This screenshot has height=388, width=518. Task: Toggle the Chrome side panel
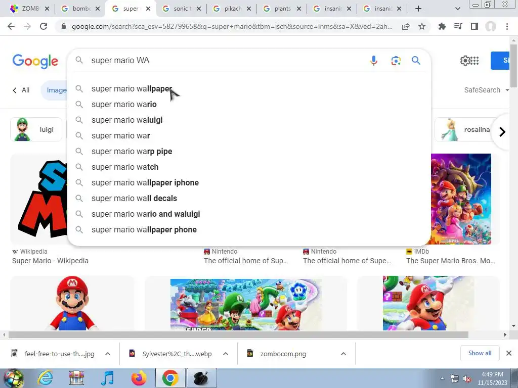tap(474, 26)
